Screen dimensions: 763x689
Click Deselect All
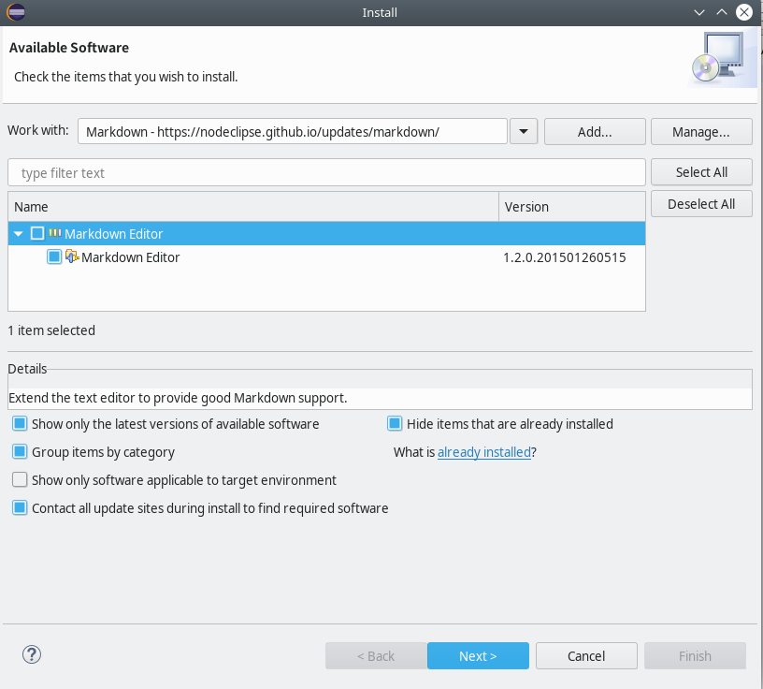pyautogui.click(x=701, y=204)
